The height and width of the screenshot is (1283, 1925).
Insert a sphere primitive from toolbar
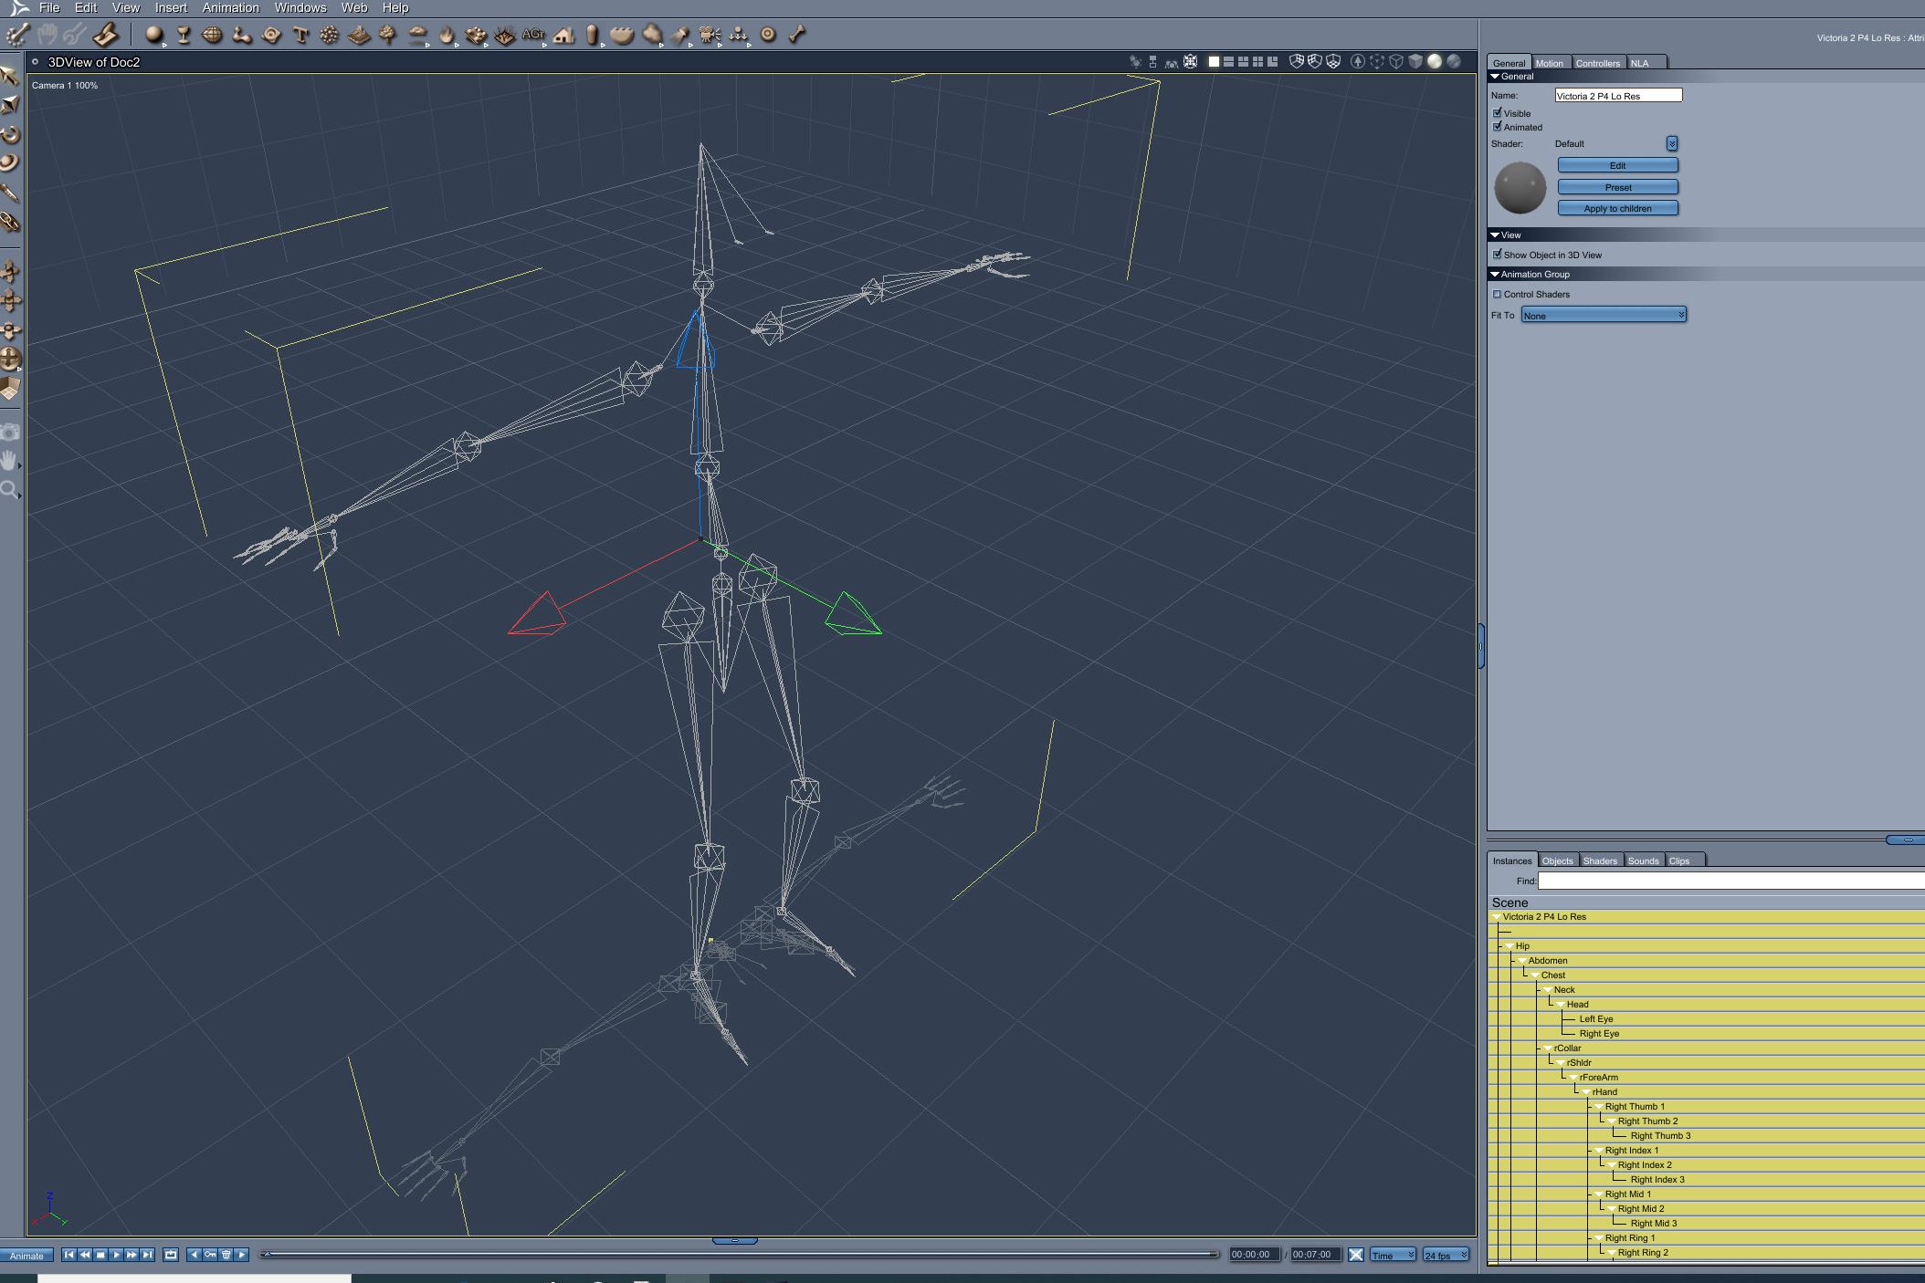153,35
